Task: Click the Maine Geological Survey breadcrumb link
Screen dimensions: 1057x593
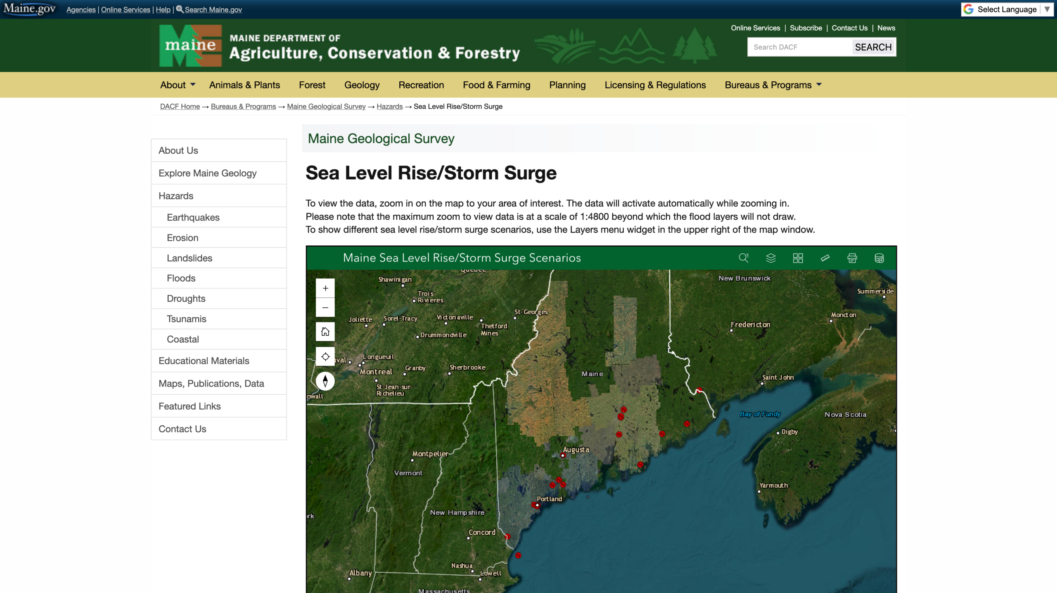Action: click(326, 107)
